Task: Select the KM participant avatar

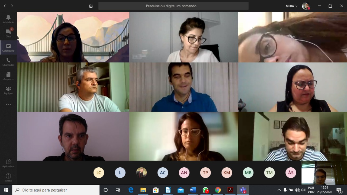Action: point(227,173)
